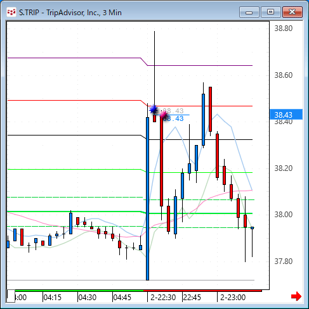Minimize the TripAdvisor chart window
Screen dimensions: 309x309
[249, 12]
